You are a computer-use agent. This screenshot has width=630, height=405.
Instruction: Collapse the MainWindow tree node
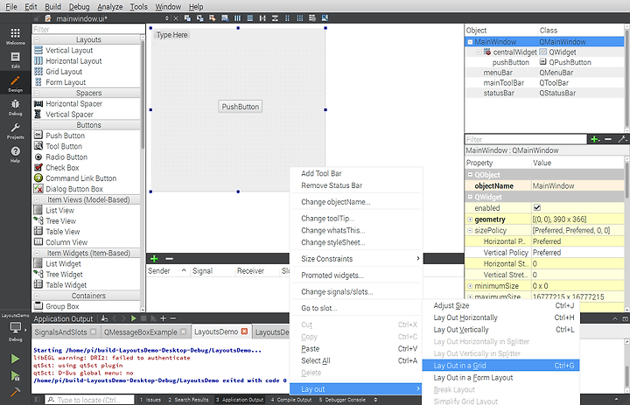coord(470,42)
